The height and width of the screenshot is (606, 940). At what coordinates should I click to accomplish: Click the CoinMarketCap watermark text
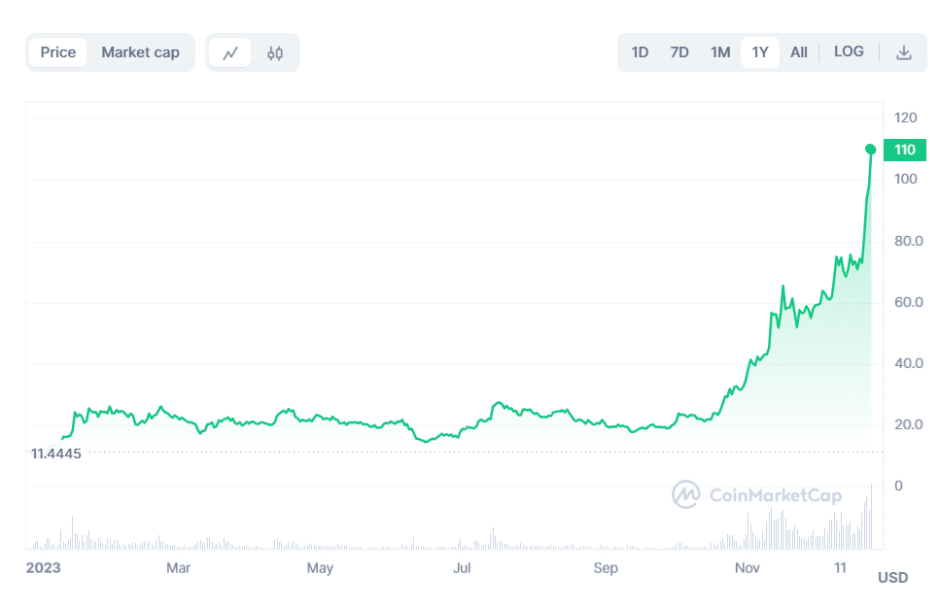(775, 495)
